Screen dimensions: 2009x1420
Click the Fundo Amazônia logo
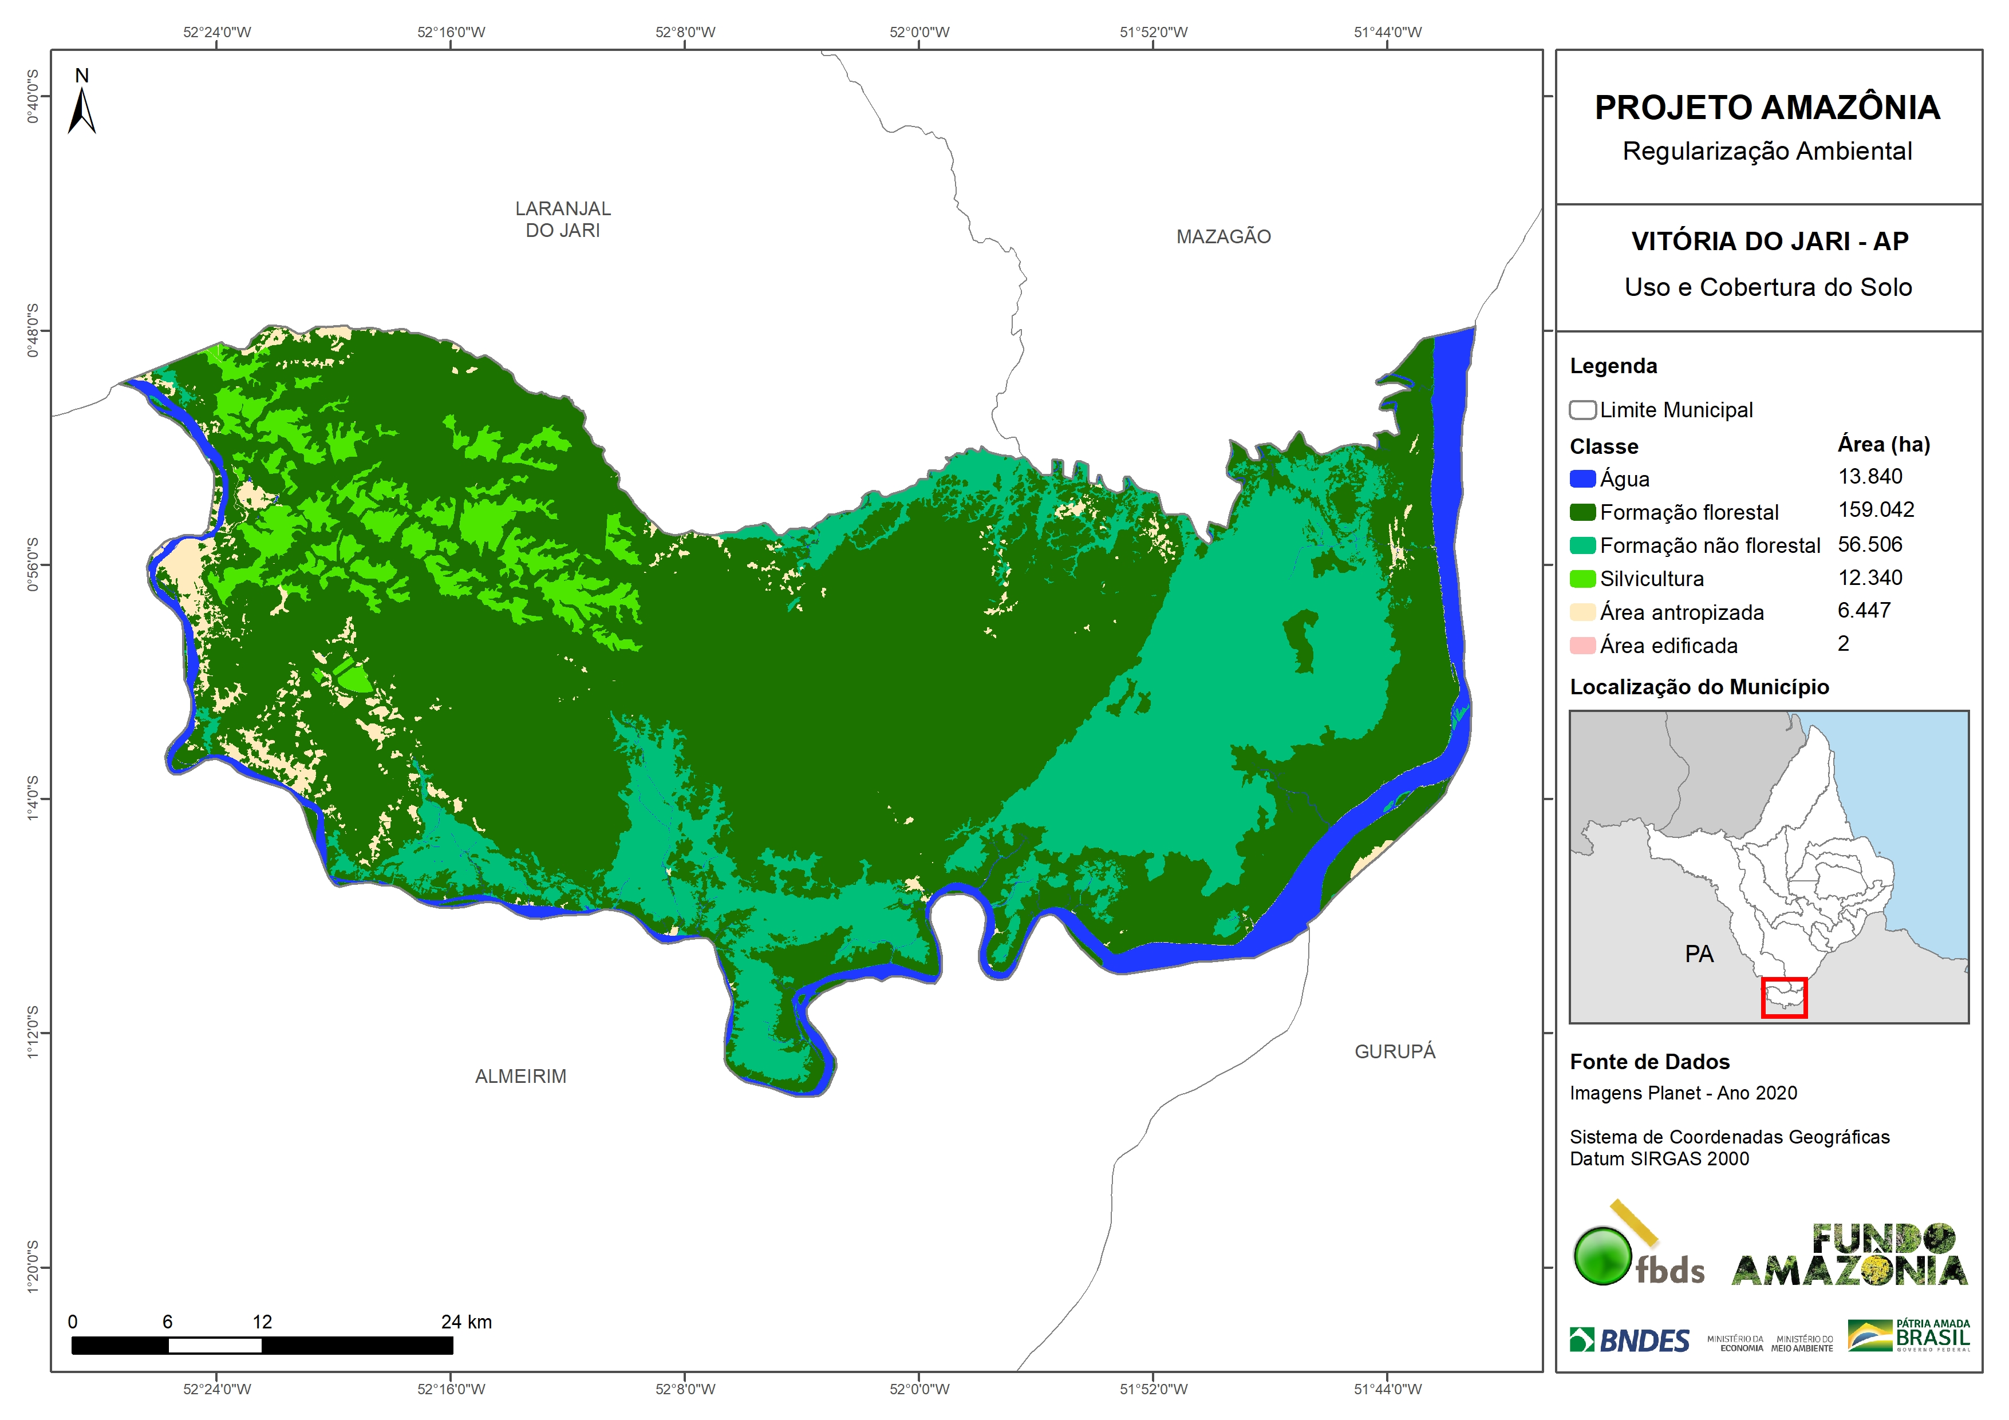click(x=1849, y=1255)
